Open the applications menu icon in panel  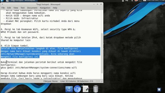tap(2, 1)
